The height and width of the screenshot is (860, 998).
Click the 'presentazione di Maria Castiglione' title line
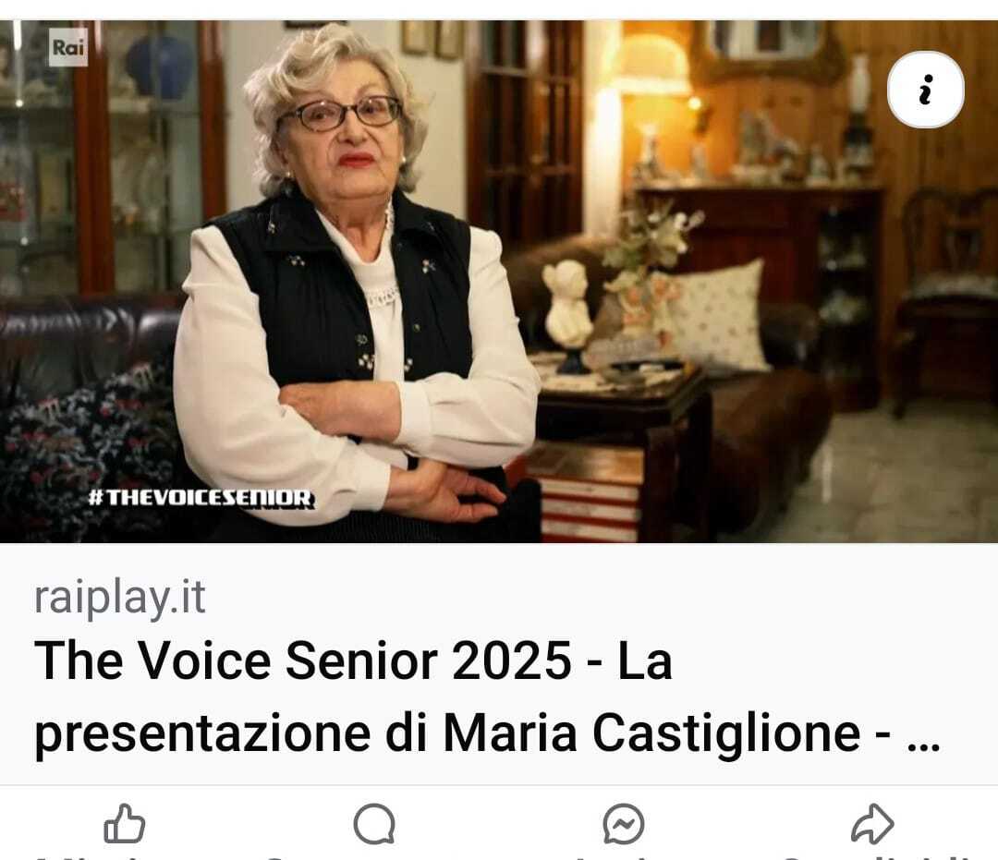[x=447, y=733]
